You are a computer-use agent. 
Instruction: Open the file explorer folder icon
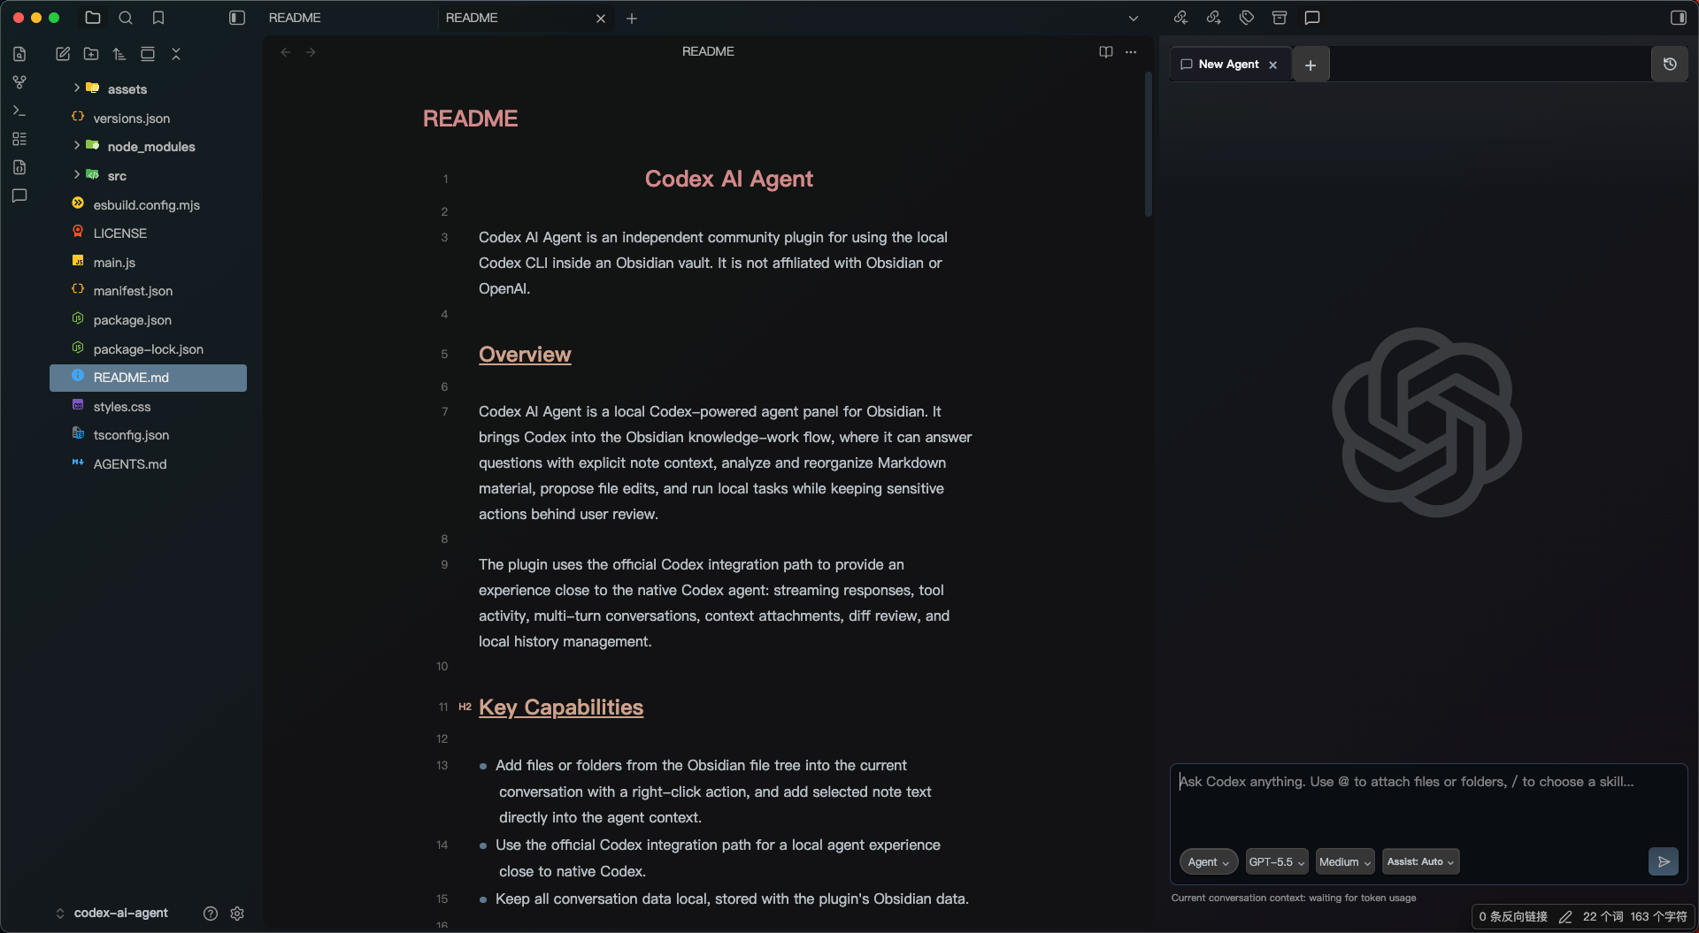[93, 18]
